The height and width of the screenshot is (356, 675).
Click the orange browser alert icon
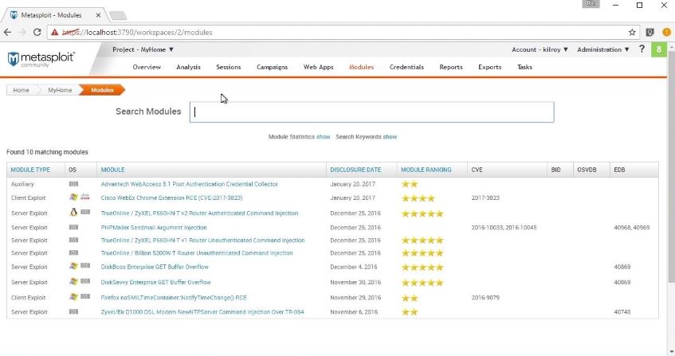[666, 32]
